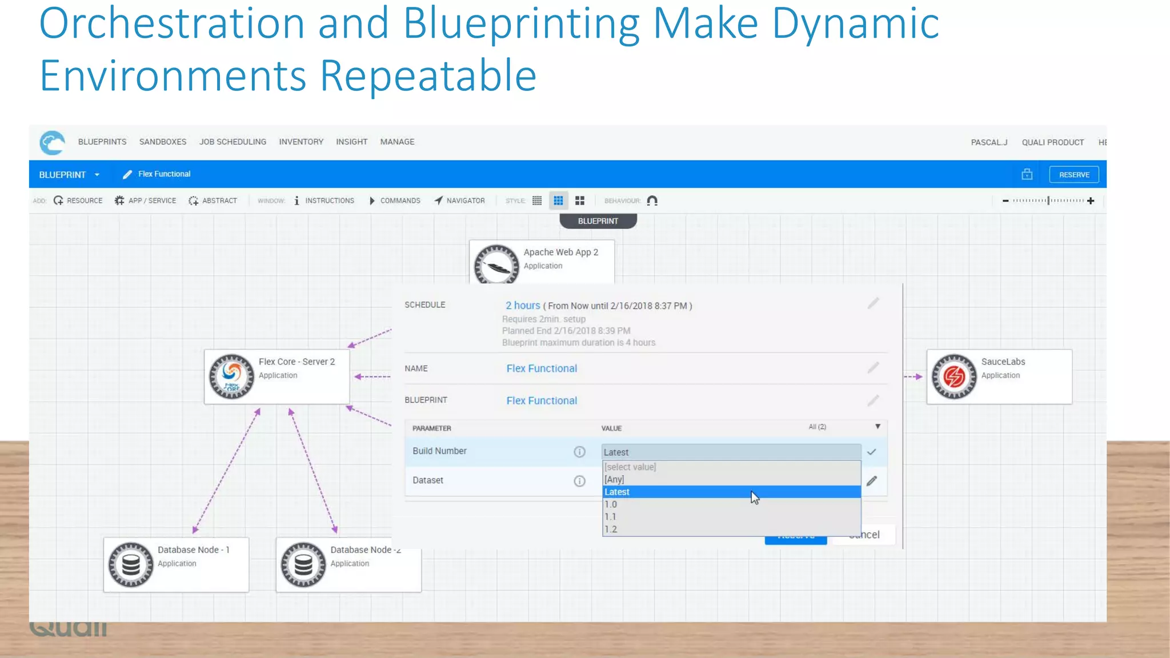Viewport: 1170px width, 658px height.
Task: Choose [select value] in the dropdown list
Action: click(x=731, y=467)
